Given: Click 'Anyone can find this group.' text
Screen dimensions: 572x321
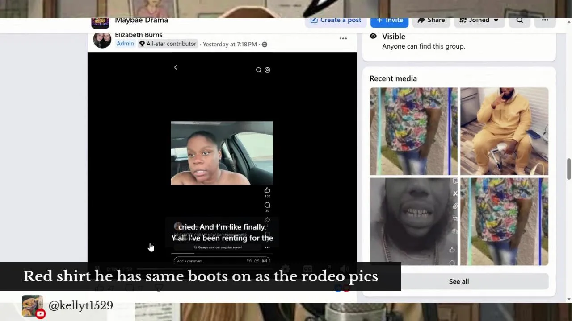Looking at the screenshot, I should [424, 46].
